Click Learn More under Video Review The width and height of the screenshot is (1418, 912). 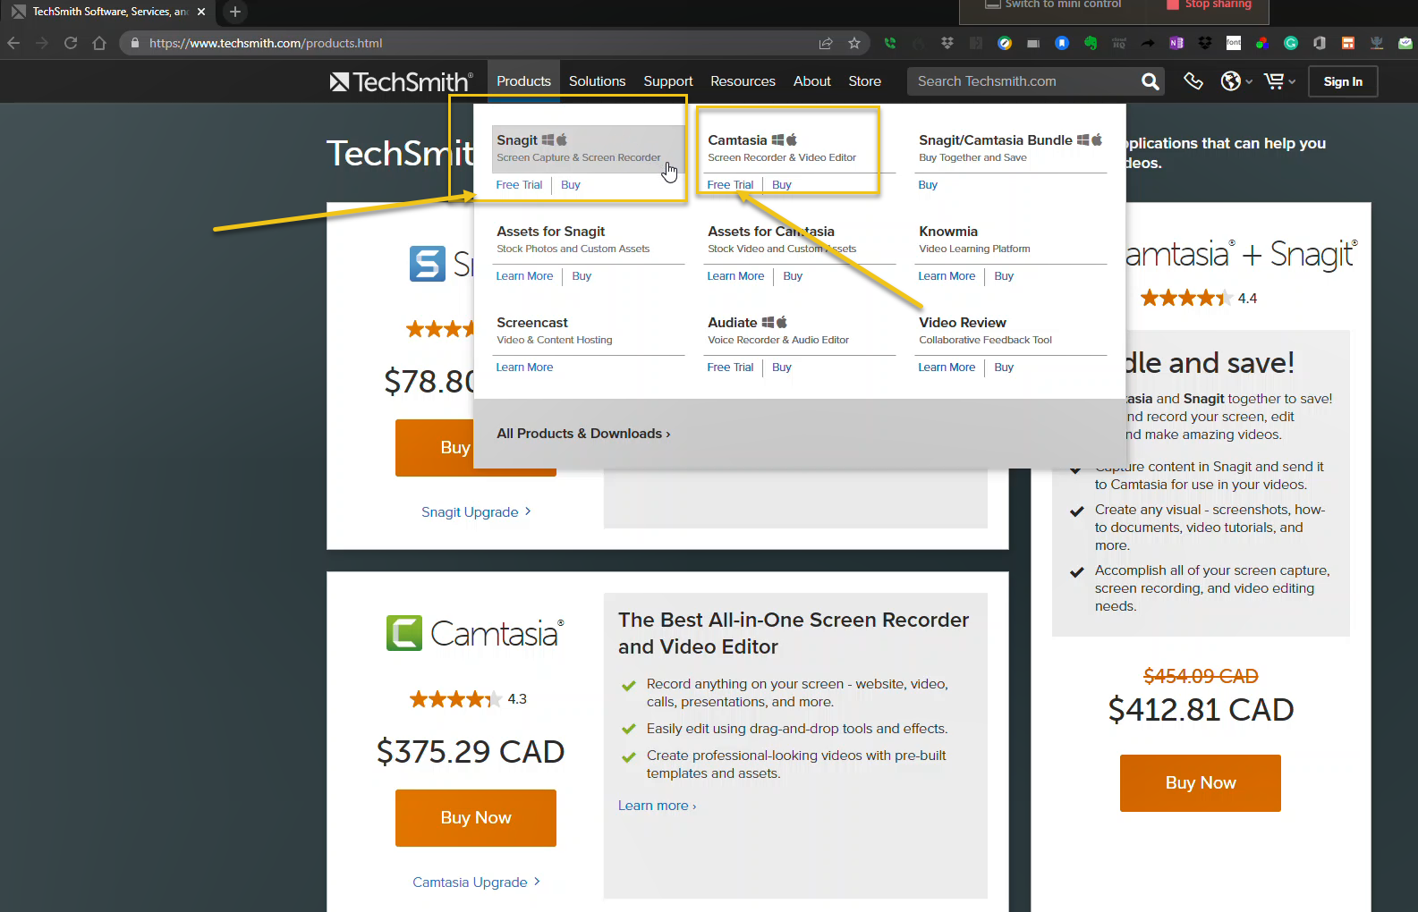[947, 367]
